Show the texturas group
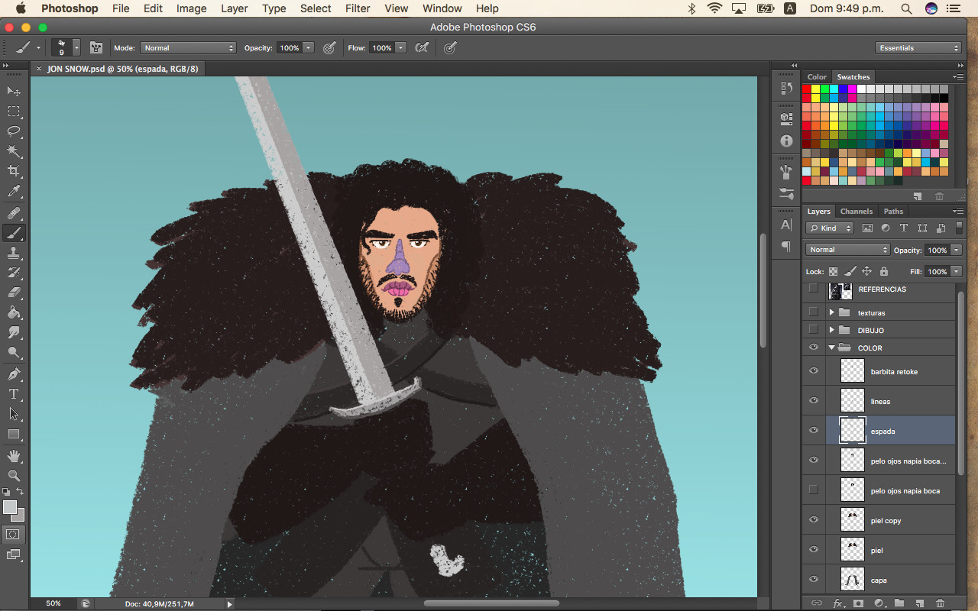The width and height of the screenshot is (978, 611). [x=814, y=312]
